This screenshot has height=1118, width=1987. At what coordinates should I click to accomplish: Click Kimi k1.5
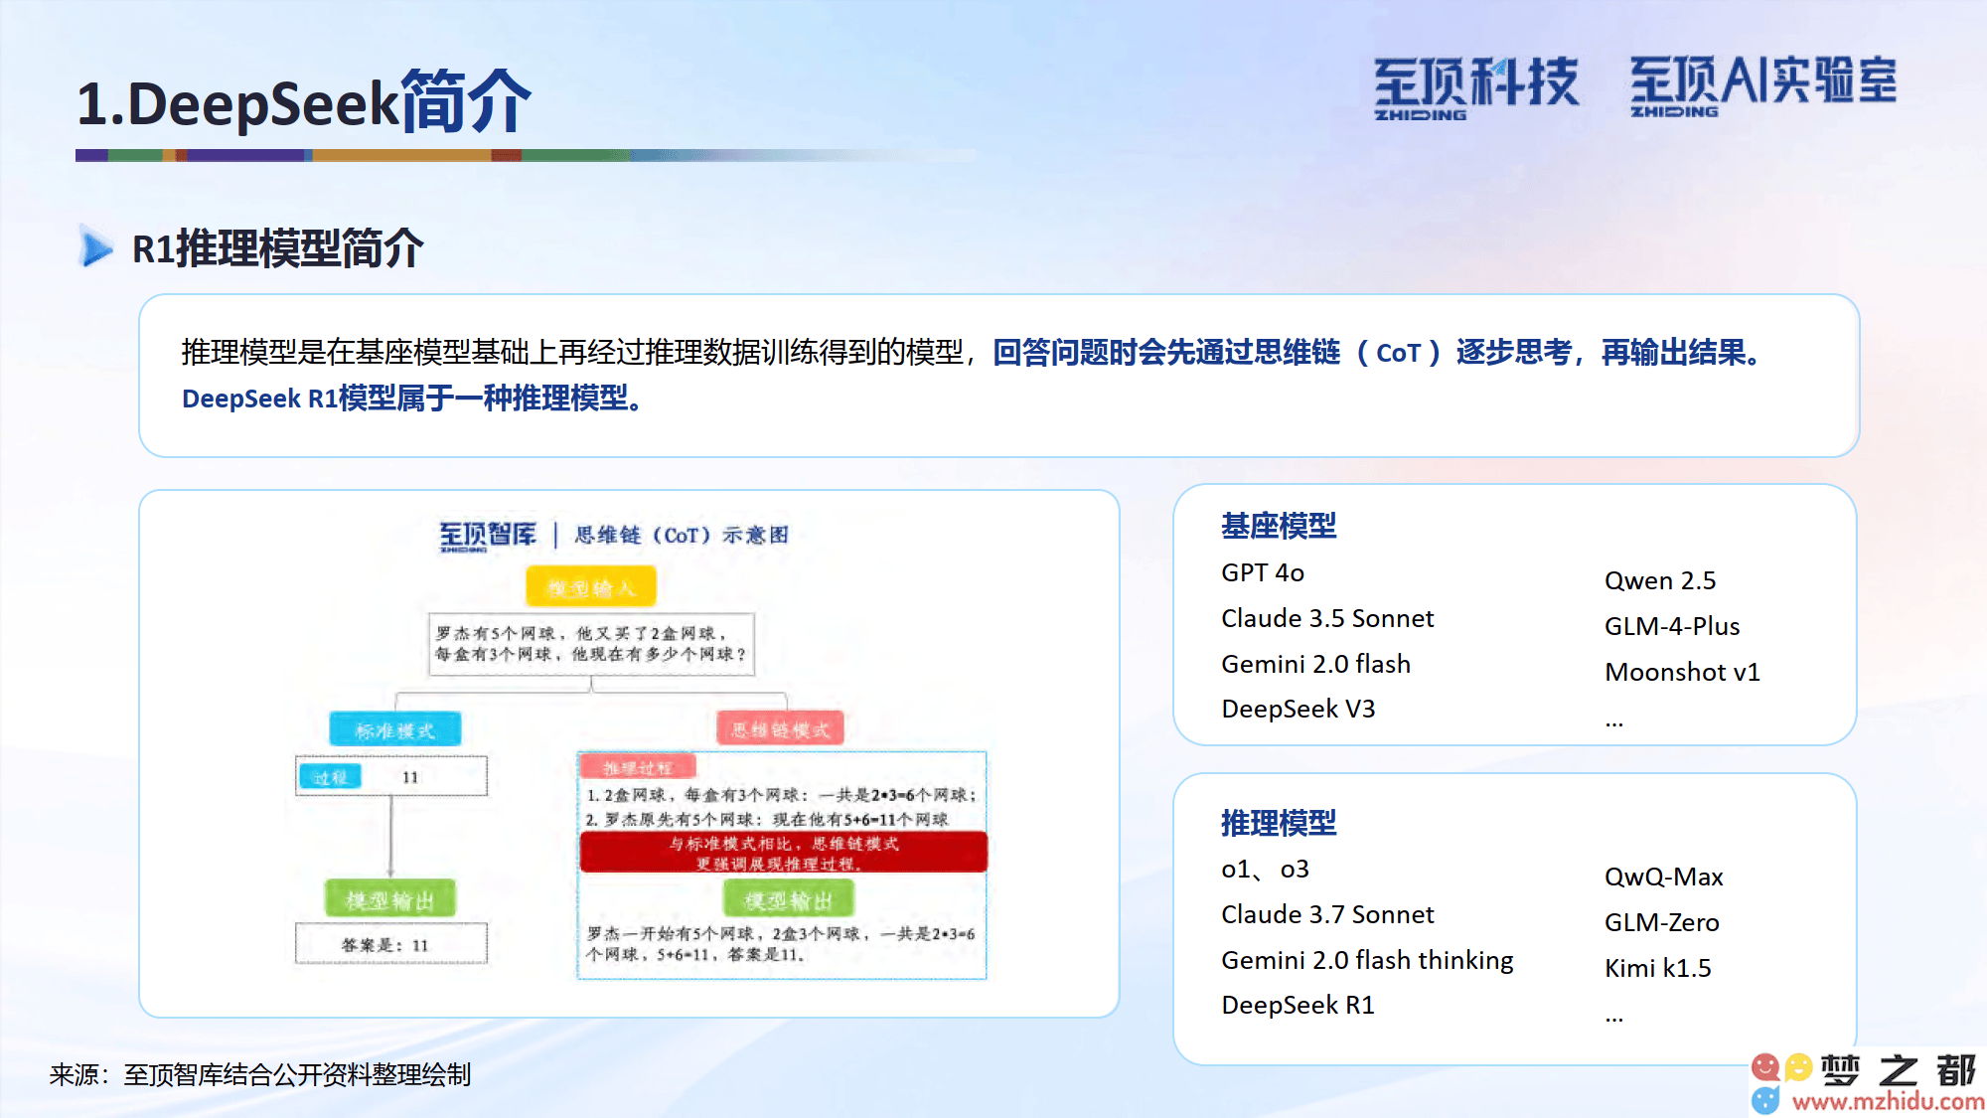click(x=1658, y=969)
